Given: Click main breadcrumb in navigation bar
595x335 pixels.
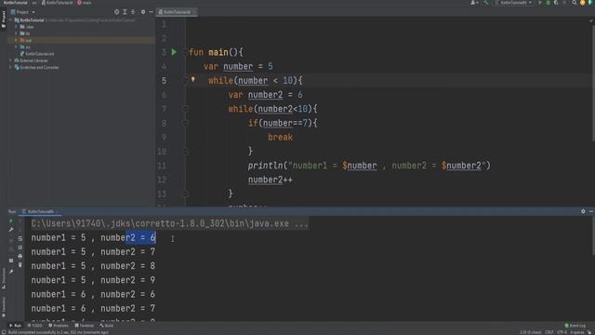Looking at the screenshot, I should coord(85,3).
